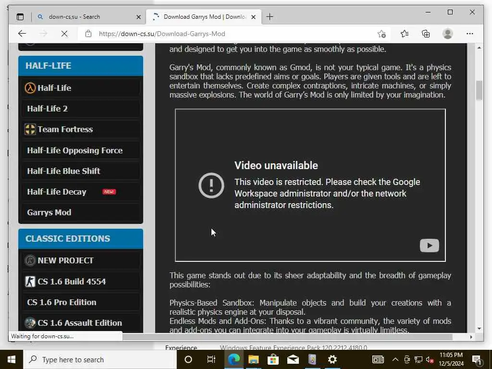Viewport: 492px width, 369px height.
Task: Click the news and interests taskbar icon
Action: 378,359
